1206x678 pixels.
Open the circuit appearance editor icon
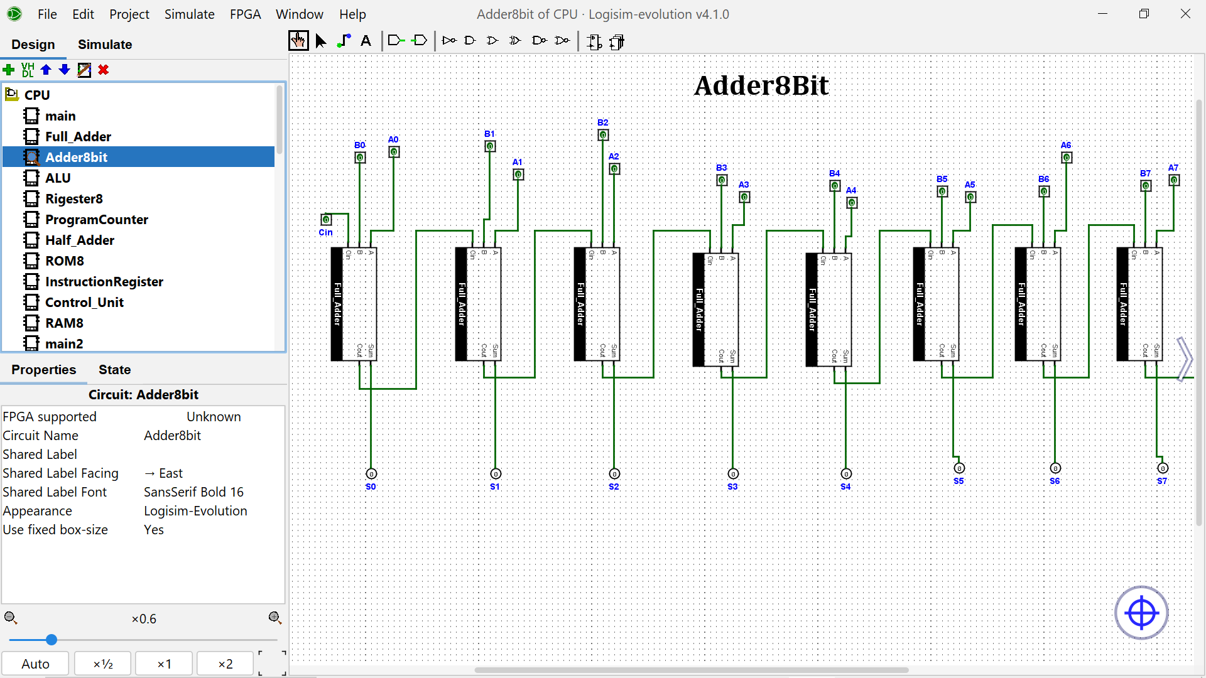click(x=617, y=42)
